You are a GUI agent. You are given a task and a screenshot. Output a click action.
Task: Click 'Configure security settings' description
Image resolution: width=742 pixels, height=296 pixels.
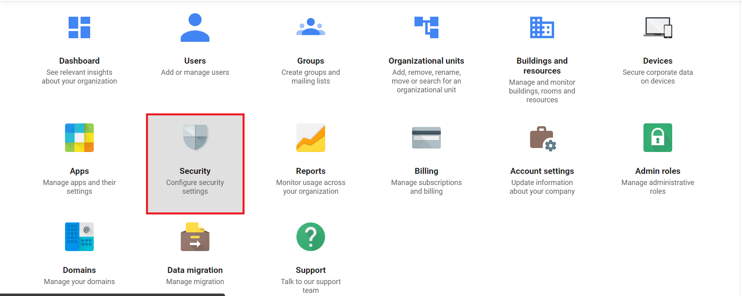pyautogui.click(x=195, y=187)
